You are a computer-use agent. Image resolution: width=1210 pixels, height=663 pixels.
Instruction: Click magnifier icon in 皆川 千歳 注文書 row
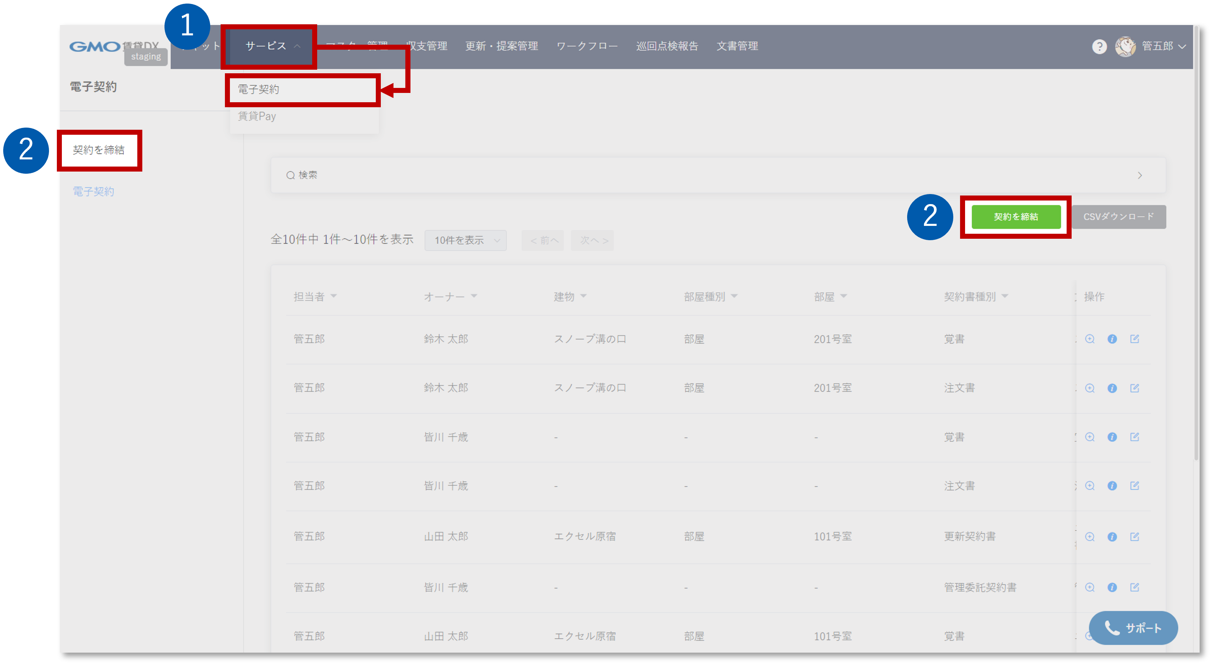tap(1090, 486)
